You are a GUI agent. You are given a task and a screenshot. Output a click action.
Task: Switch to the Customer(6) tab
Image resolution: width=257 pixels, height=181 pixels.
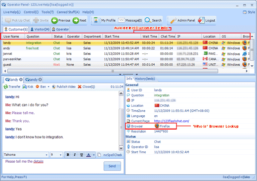[x=16, y=29]
